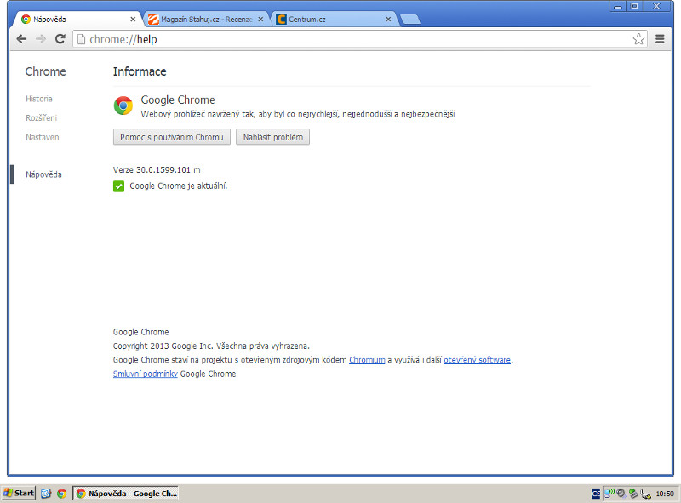Switch to the Magazín Stahuj.cz tab
The image size is (681, 503).
[x=206, y=19]
